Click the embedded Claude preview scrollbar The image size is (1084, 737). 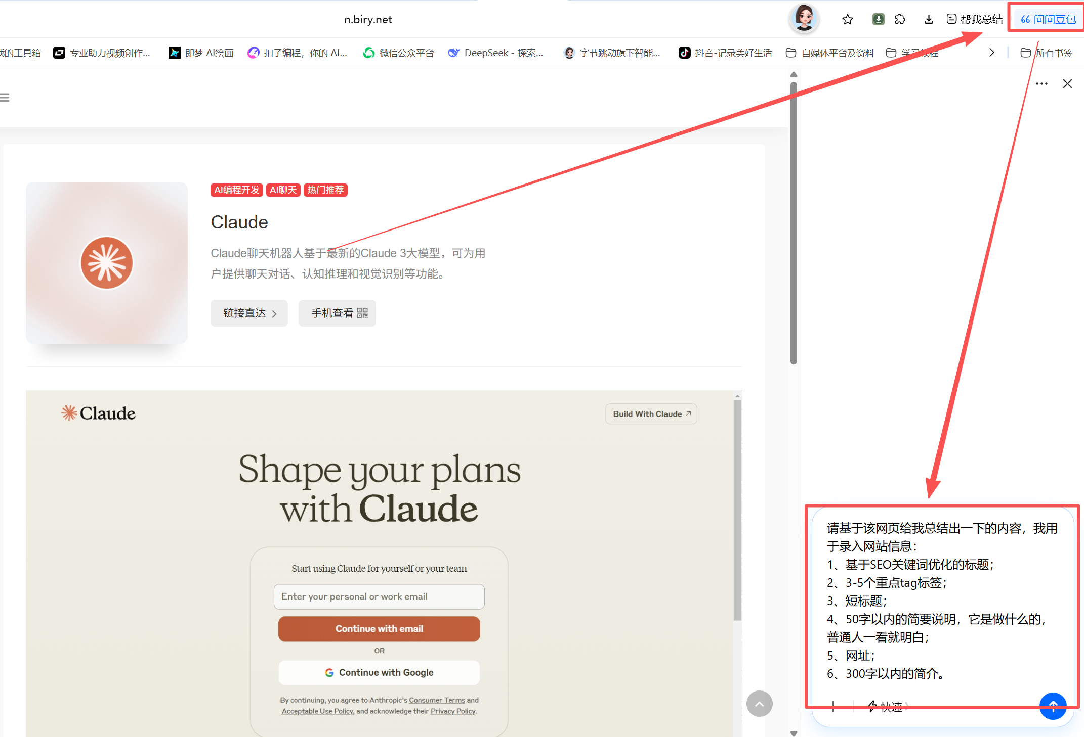(x=737, y=511)
